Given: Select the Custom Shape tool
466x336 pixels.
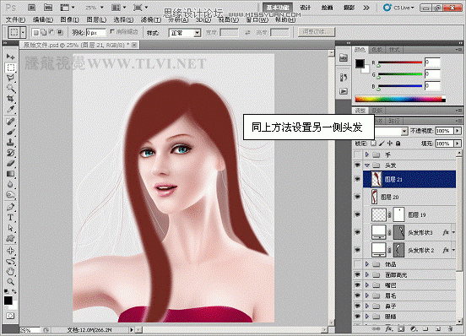Looking at the screenshot, I should 10,238.
